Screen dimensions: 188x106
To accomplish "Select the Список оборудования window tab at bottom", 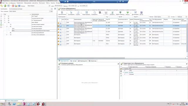I will click(13, 101).
